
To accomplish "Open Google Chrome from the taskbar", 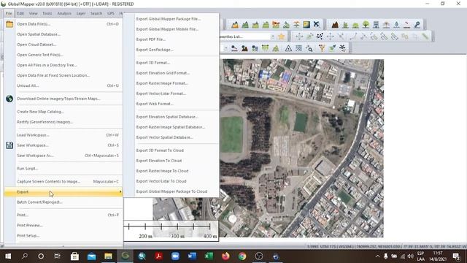I will [242, 256].
